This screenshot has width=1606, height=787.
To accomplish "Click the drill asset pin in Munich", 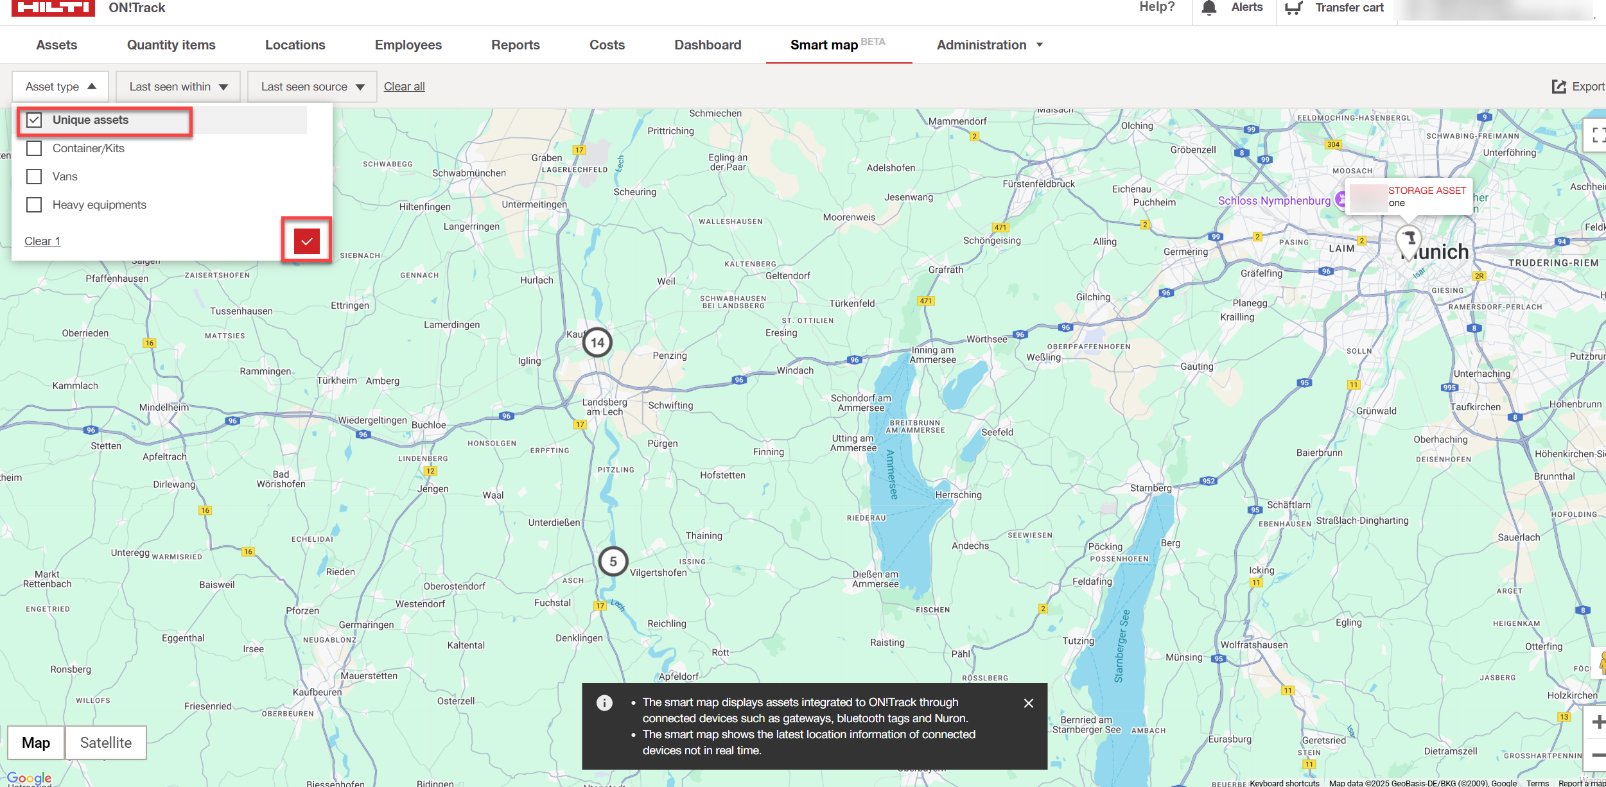I will [1409, 242].
